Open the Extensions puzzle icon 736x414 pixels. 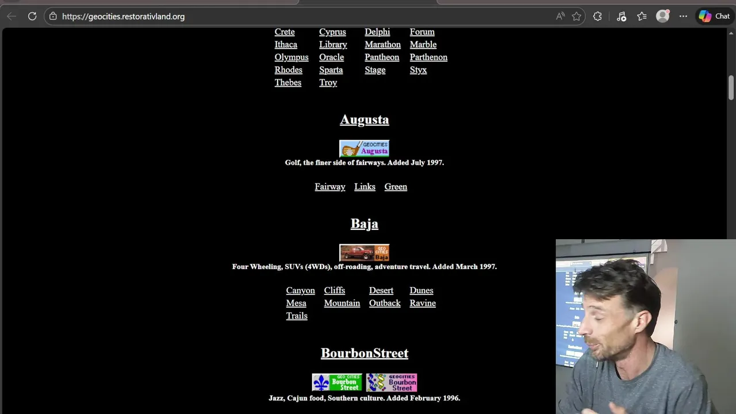[597, 16]
